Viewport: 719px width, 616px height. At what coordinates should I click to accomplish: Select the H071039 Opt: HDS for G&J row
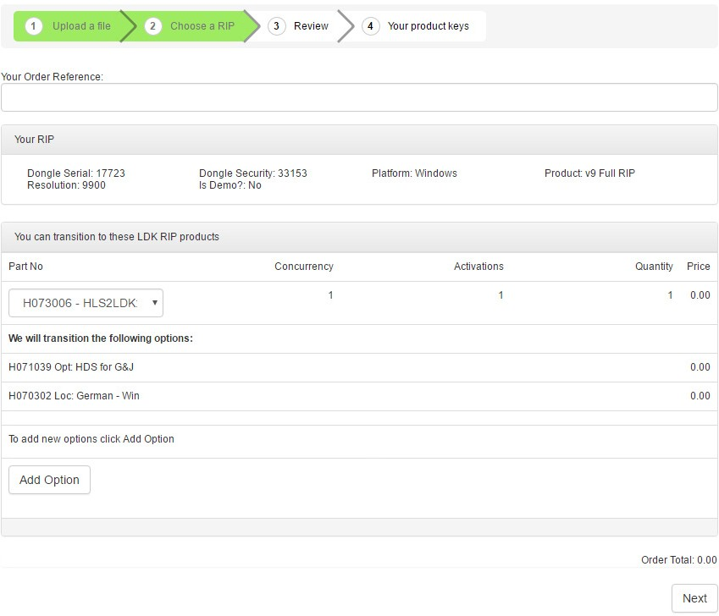(x=71, y=367)
